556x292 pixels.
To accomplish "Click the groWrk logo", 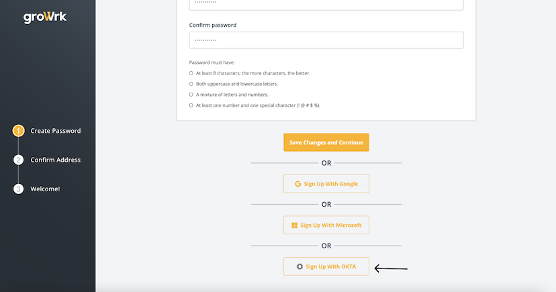I will (45, 17).
